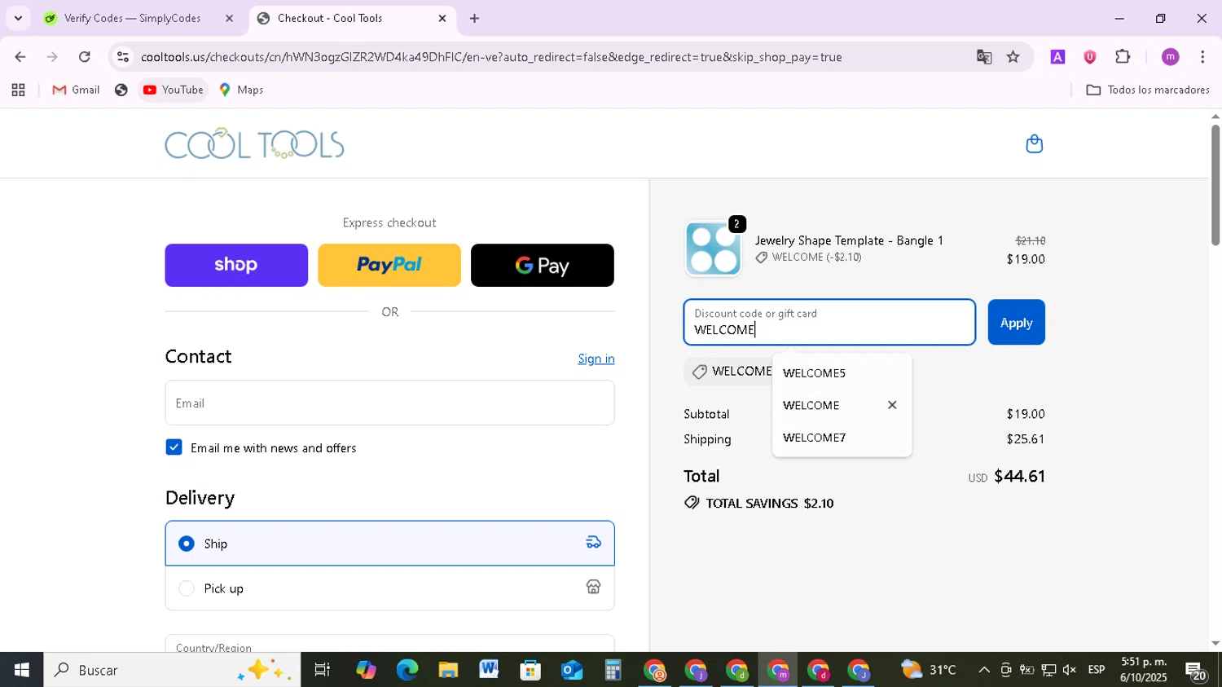Remove the WELCOME autofill suggestion with X
The width and height of the screenshot is (1222, 687).
point(892,405)
